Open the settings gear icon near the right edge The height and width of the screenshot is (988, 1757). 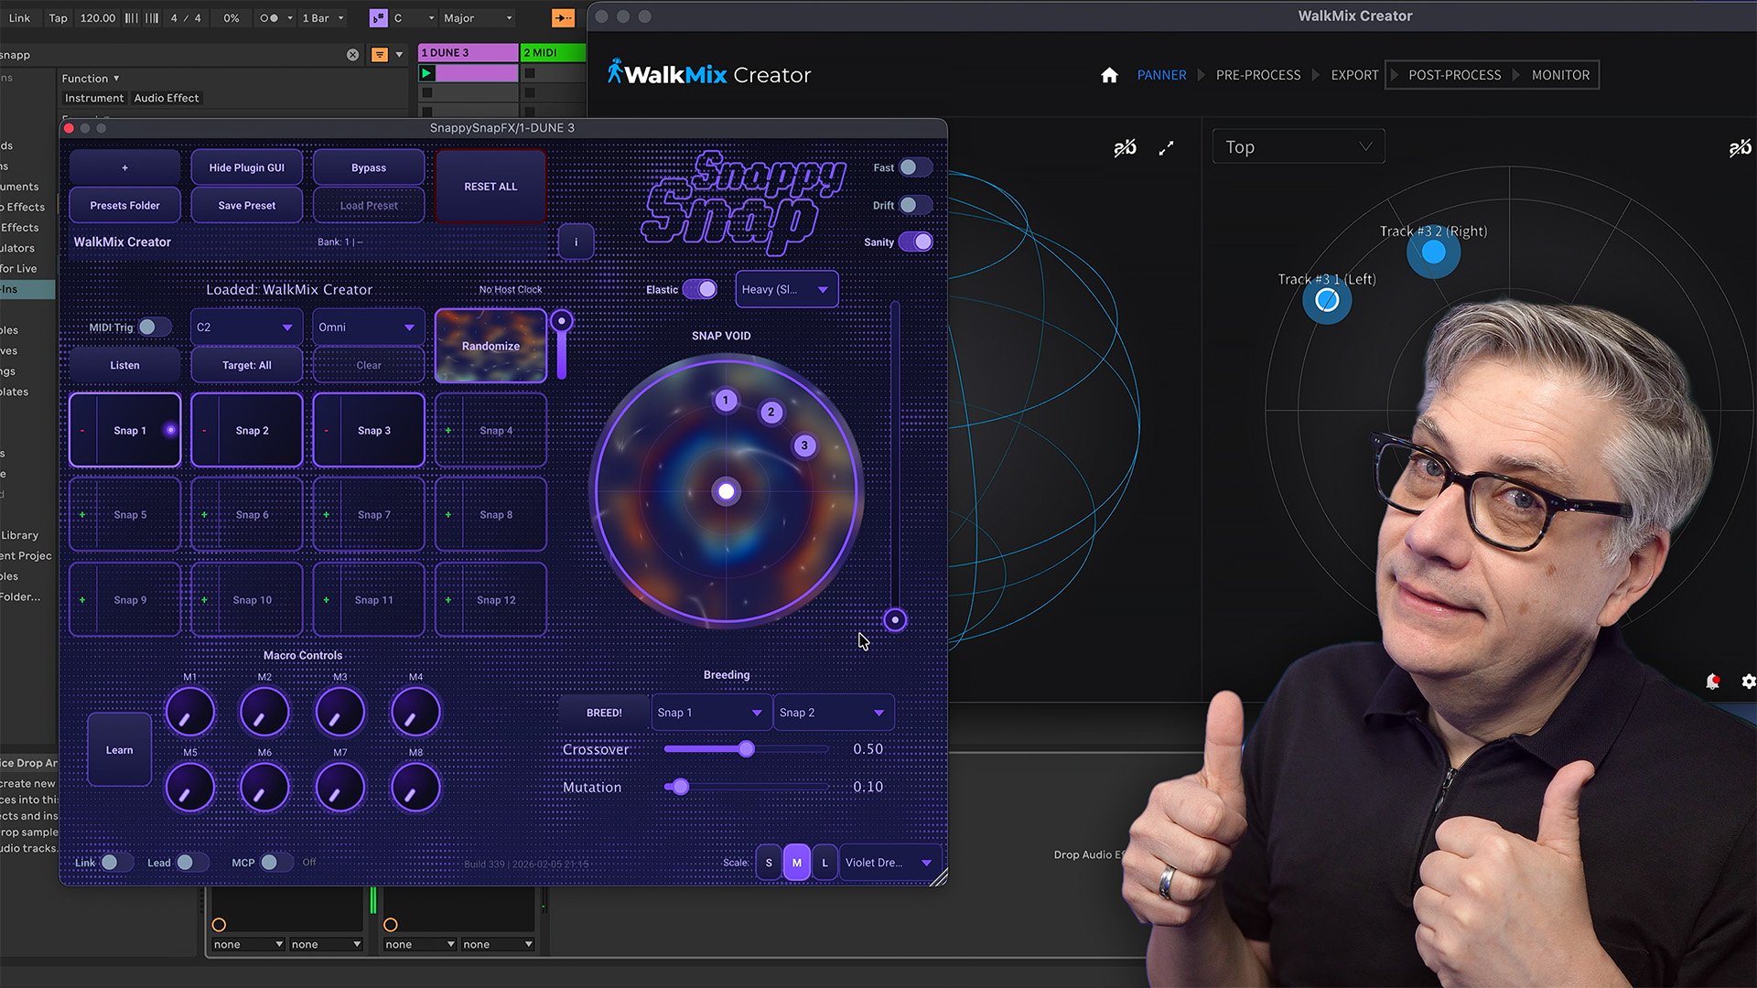pos(1749,682)
